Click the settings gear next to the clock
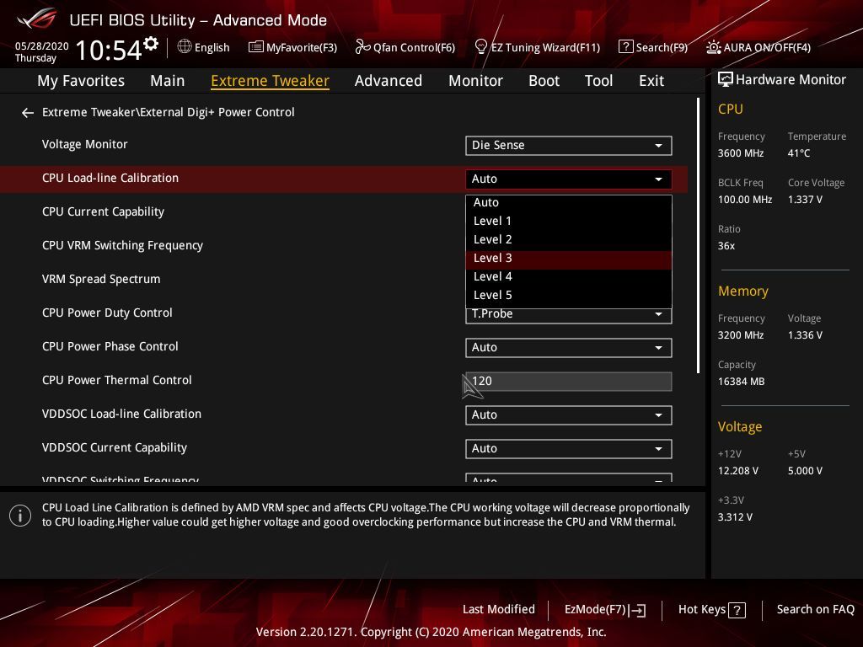Viewport: 863px width, 647px height. 151,44
